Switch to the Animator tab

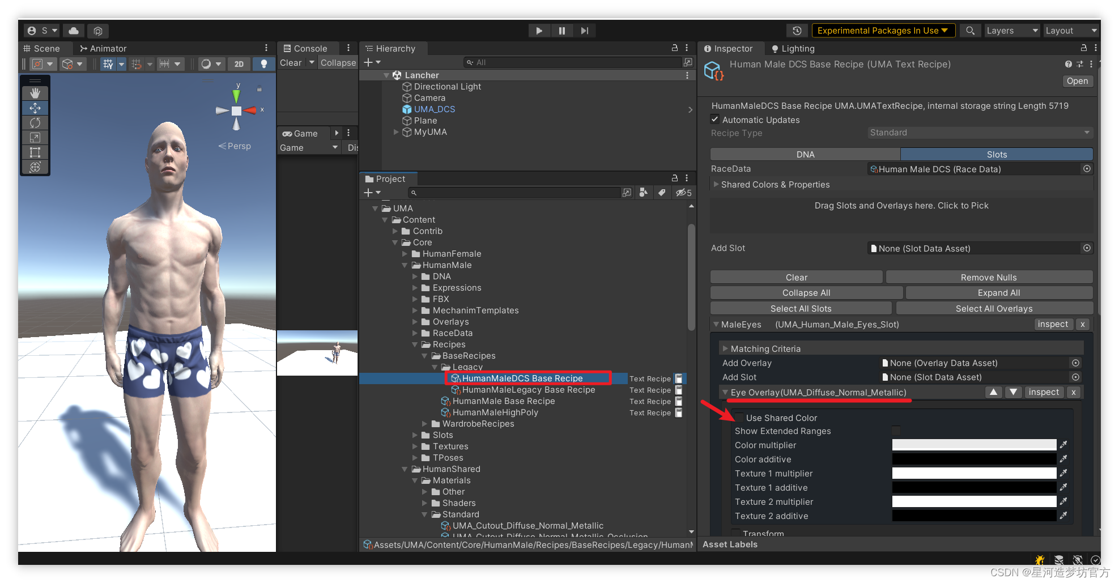point(103,48)
